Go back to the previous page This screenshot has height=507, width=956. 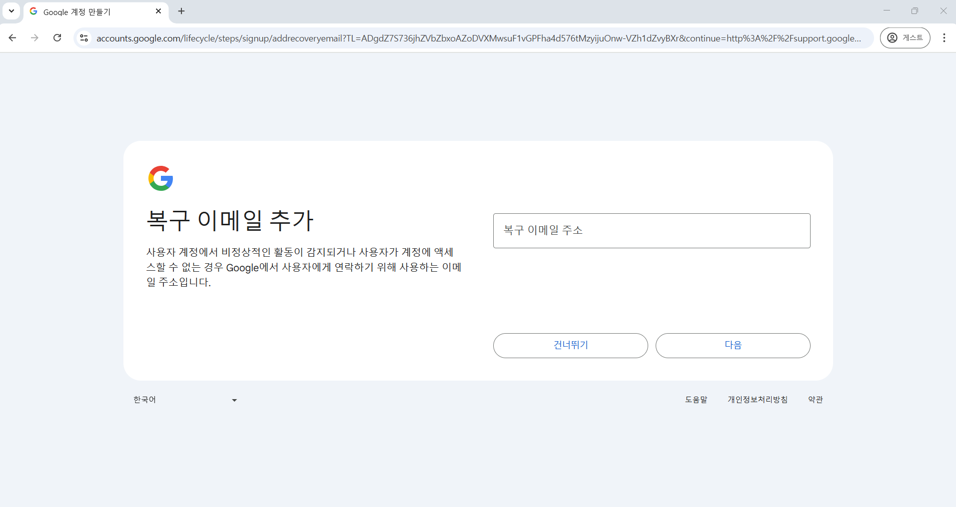click(x=12, y=38)
